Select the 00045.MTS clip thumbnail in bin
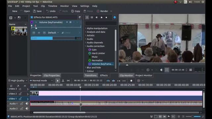212x119 pixels. 19,31
